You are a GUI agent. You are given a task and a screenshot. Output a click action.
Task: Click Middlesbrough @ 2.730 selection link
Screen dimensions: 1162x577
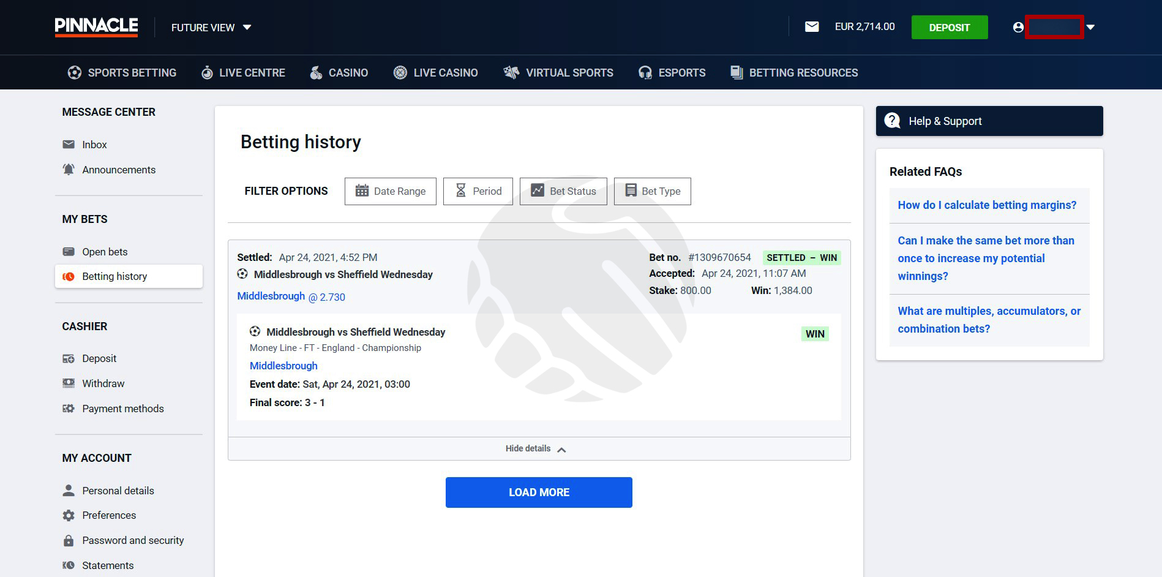(291, 296)
